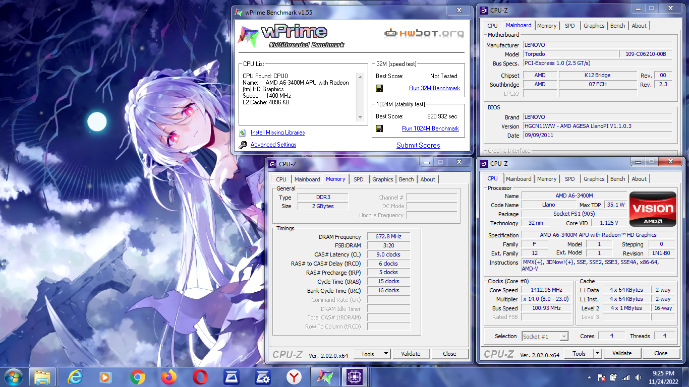The image size is (689, 387).
Task: Click the wrench icon beside Advanced Settings
Action: (243, 145)
